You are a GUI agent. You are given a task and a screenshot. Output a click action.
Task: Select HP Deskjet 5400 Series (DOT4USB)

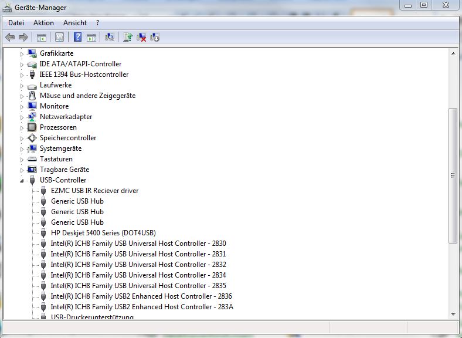[103, 233]
